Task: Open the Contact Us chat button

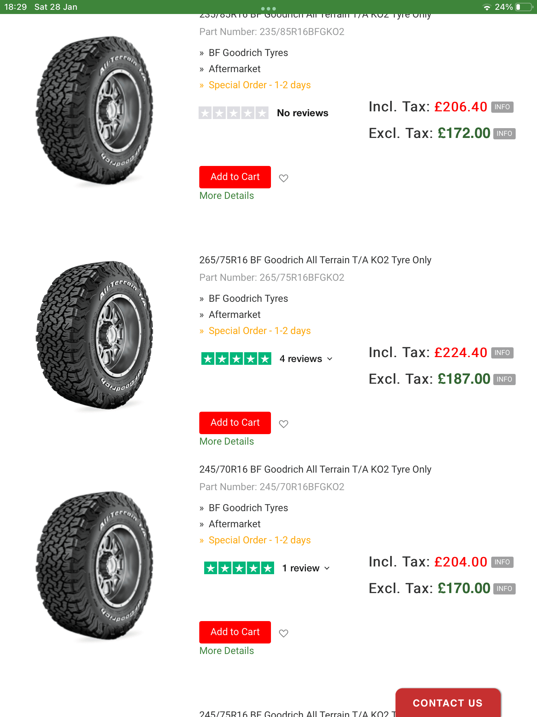Action: [448, 703]
